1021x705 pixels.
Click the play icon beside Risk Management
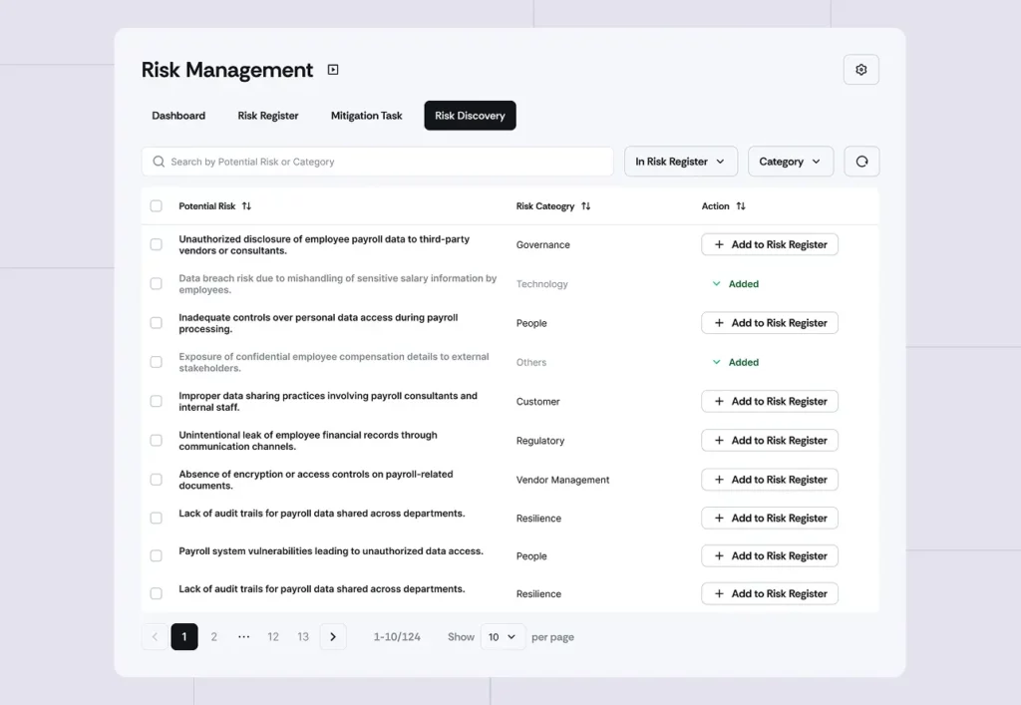[x=333, y=70]
